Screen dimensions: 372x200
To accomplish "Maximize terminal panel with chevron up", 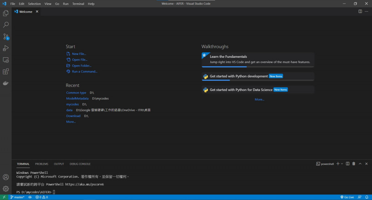I will [x=360, y=164].
